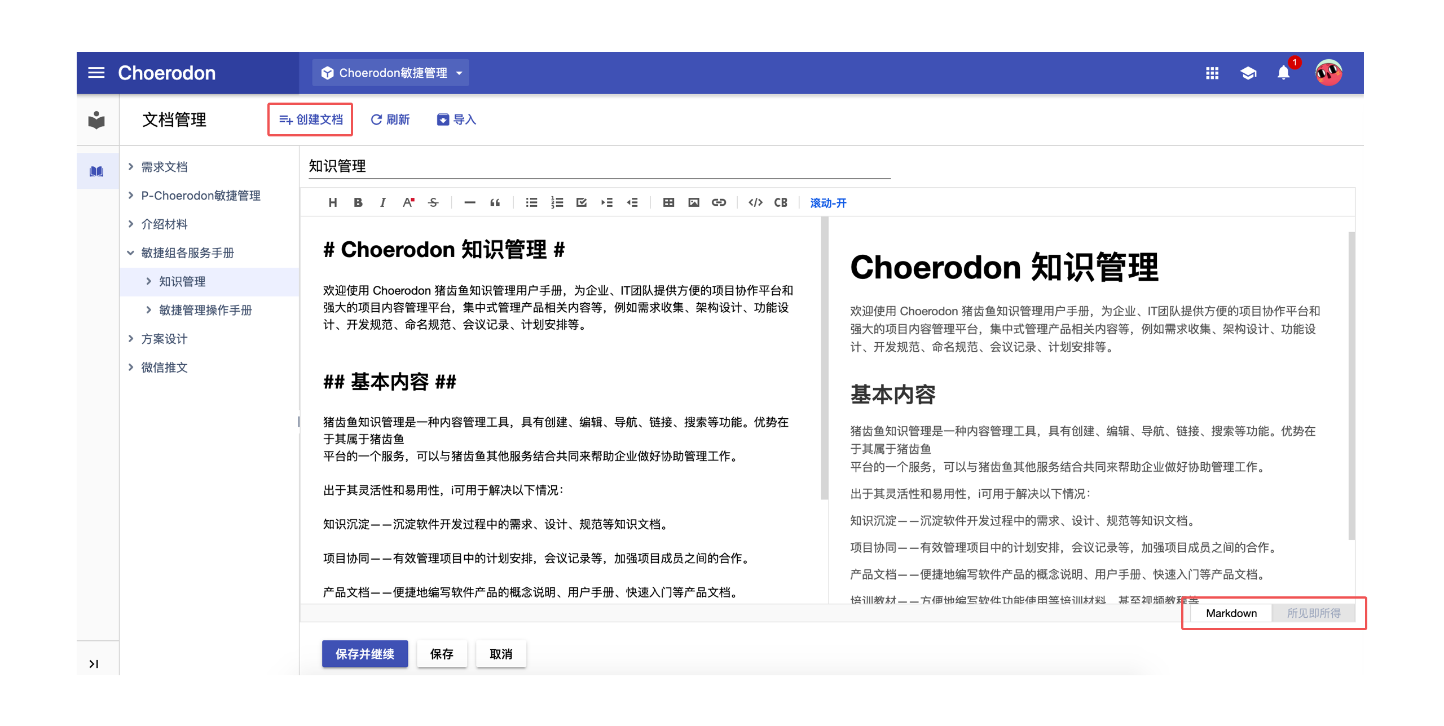Image resolution: width=1444 pixels, height=726 pixels.
Task: Click the 知识管理 document title field
Action: click(x=599, y=166)
